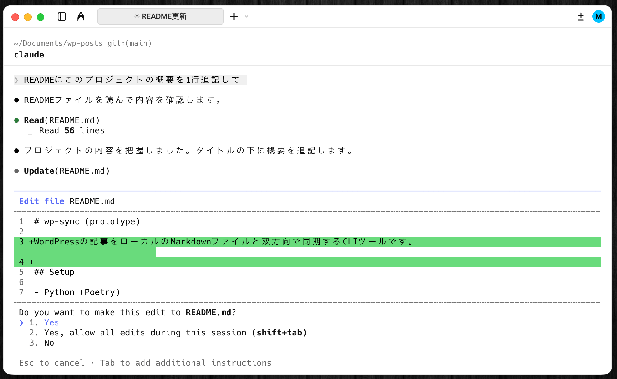This screenshot has height=379, width=617.
Task: Click the Update(README.md) tool call
Action: pyautogui.click(x=67, y=171)
